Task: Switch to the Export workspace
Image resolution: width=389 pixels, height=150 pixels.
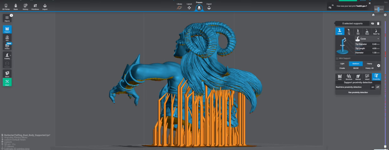Action: pyautogui.click(x=209, y=7)
